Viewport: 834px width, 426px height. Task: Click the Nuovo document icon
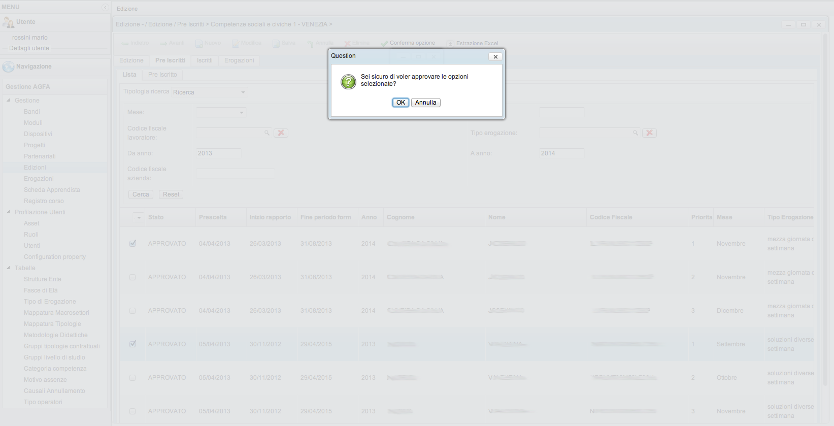[199, 44]
